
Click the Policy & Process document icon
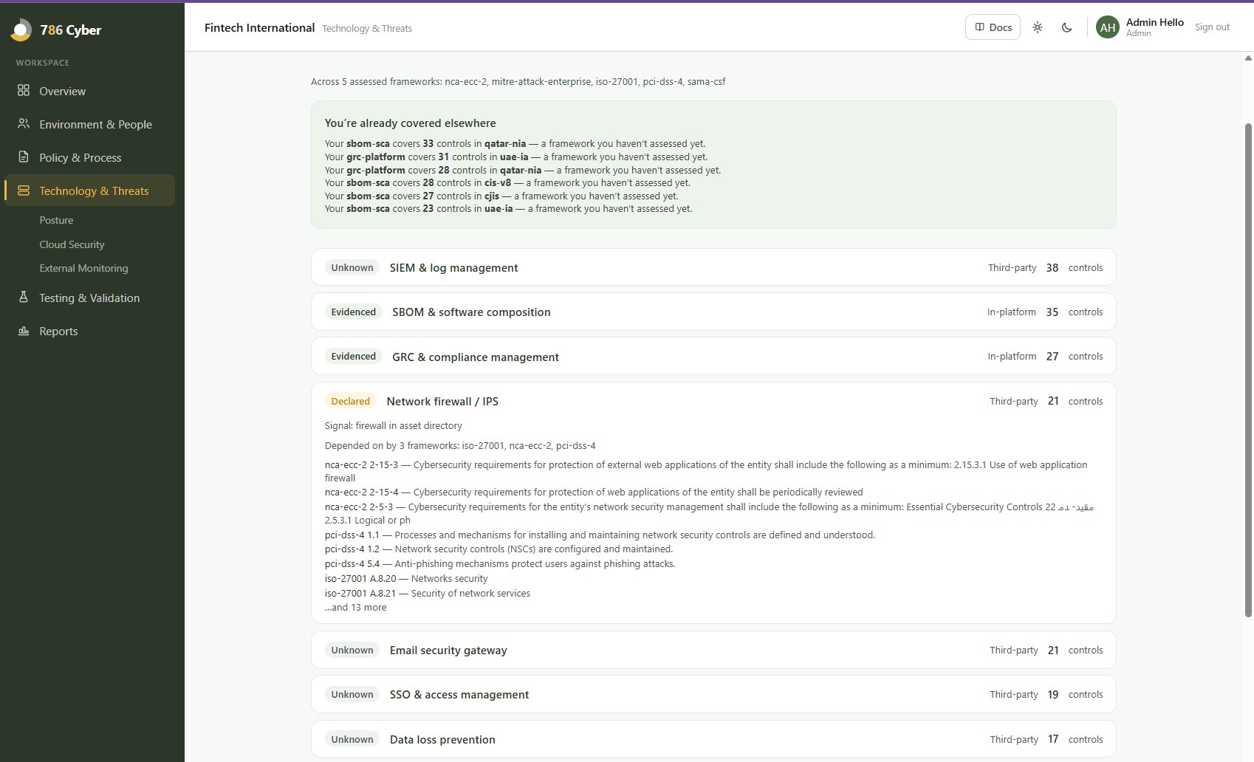click(x=24, y=157)
